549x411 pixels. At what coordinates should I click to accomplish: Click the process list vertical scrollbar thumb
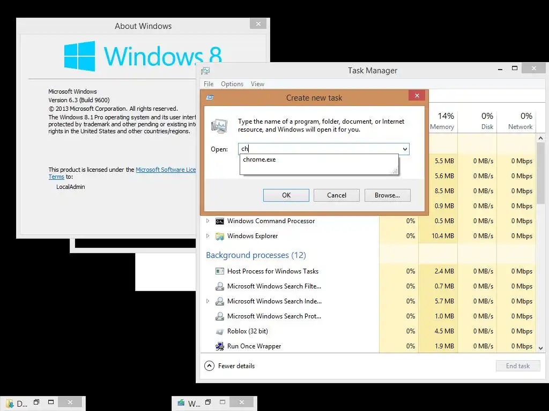click(x=540, y=173)
